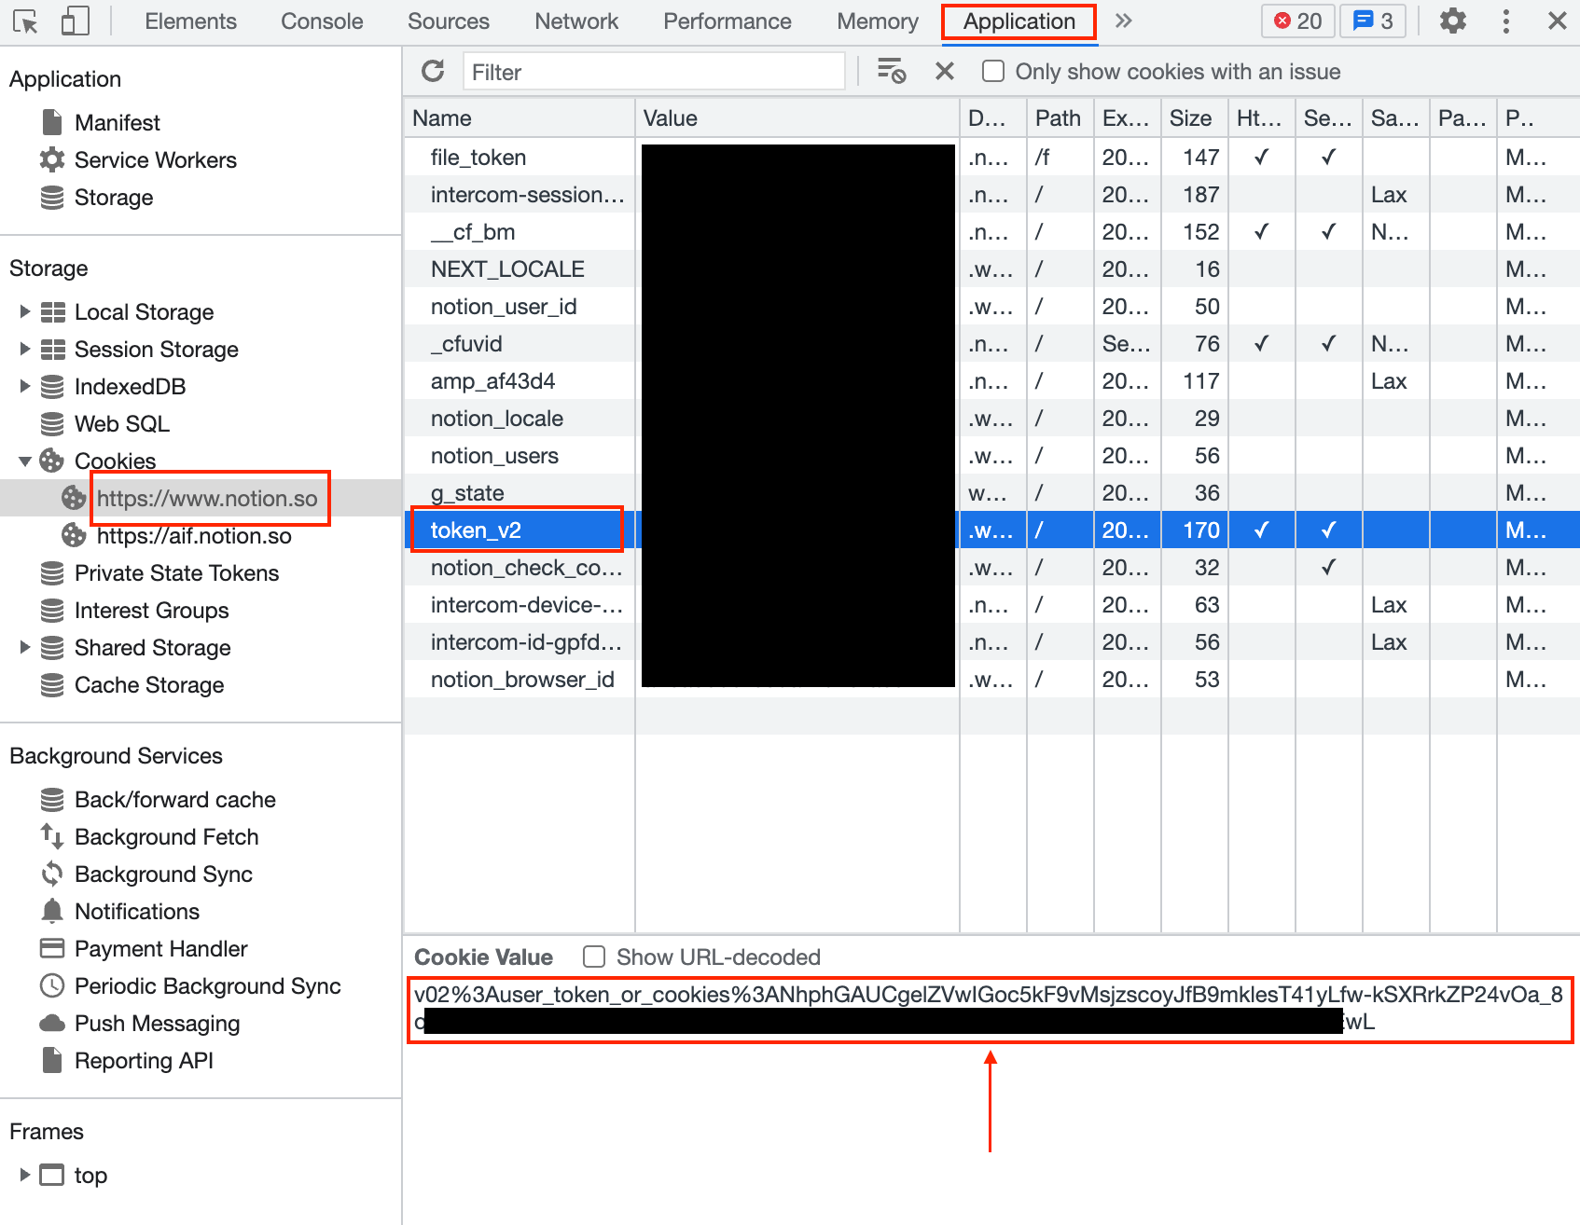Select the notion_user_id cookie row
1580x1225 pixels.
[504, 307]
